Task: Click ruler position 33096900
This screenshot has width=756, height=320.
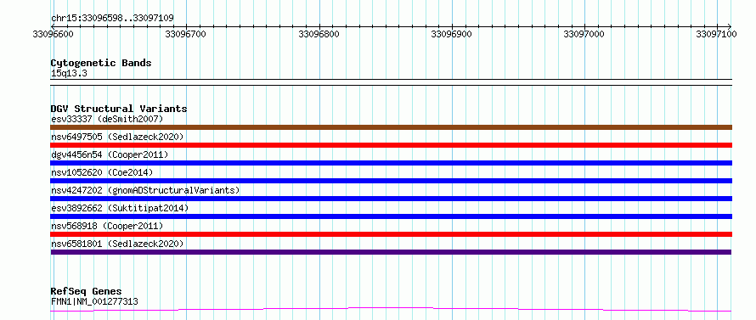Action: (x=451, y=34)
